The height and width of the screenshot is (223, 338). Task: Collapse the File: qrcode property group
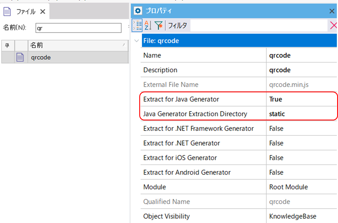tap(136, 41)
